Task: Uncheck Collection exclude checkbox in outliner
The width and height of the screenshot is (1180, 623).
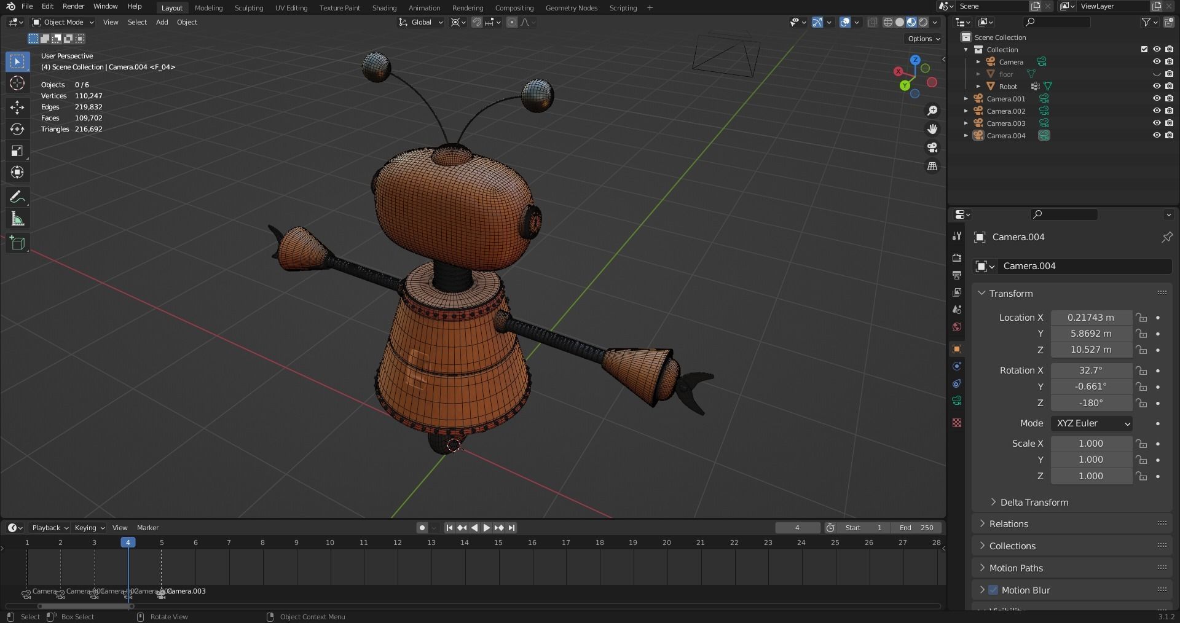Action: (x=1144, y=49)
